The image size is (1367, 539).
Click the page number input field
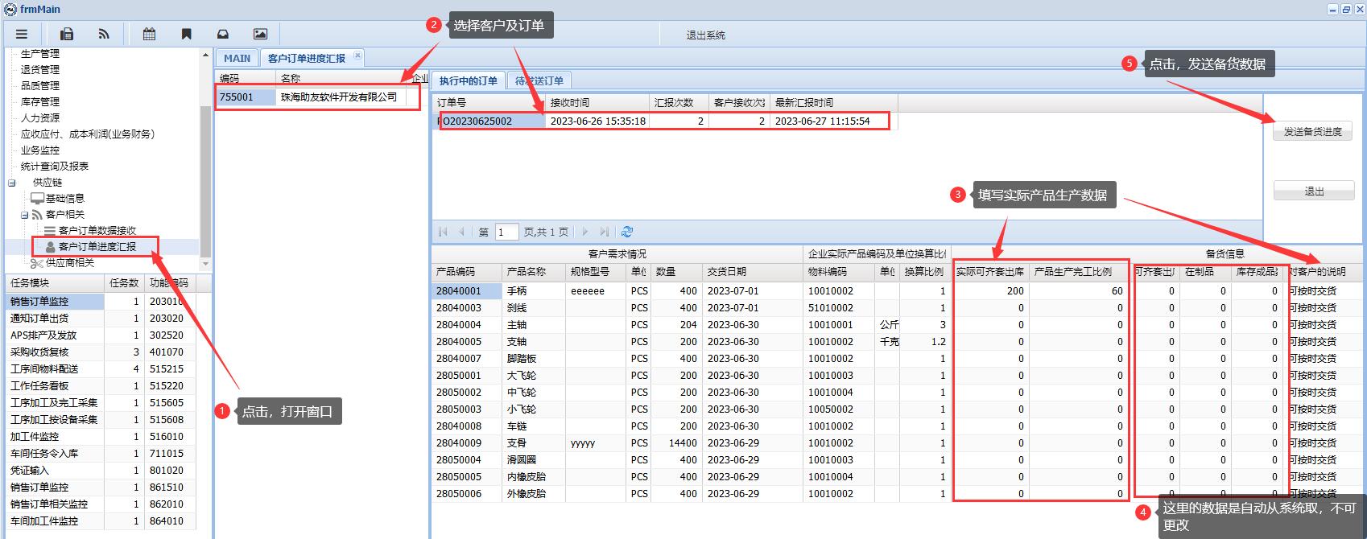[506, 232]
